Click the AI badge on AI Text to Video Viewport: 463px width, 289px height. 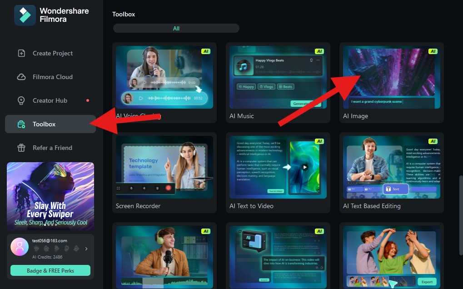[319, 141]
